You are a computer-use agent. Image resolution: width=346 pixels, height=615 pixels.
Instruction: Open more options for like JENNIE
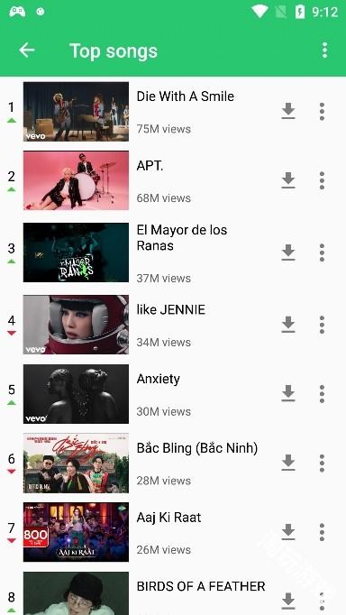pos(322,325)
